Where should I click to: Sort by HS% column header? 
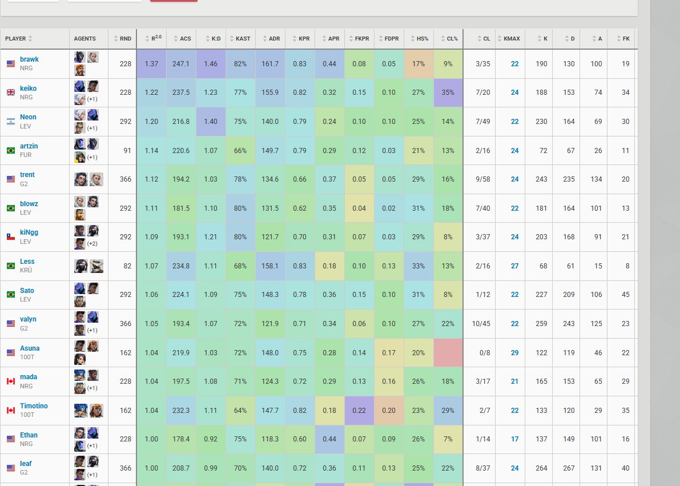pos(419,39)
